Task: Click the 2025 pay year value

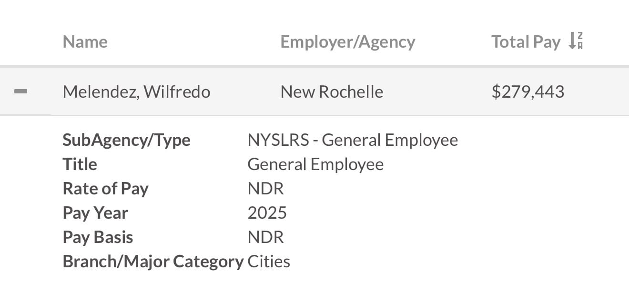Action: pos(267,213)
